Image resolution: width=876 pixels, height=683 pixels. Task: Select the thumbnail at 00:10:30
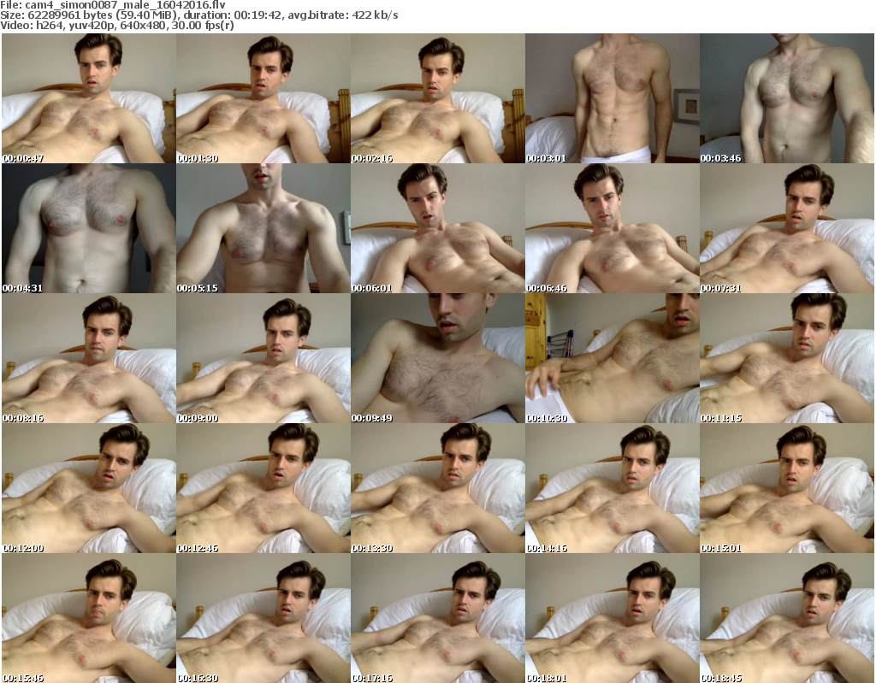tap(613, 358)
